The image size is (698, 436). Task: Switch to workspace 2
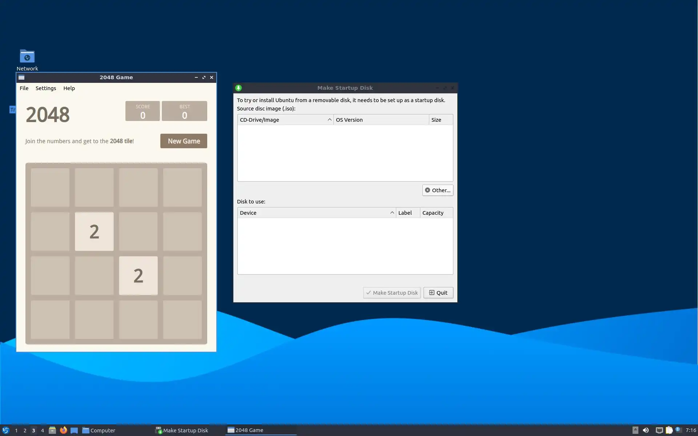coord(25,430)
